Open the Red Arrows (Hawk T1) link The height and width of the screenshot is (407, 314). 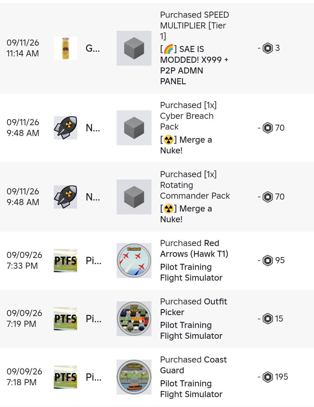coord(194,248)
